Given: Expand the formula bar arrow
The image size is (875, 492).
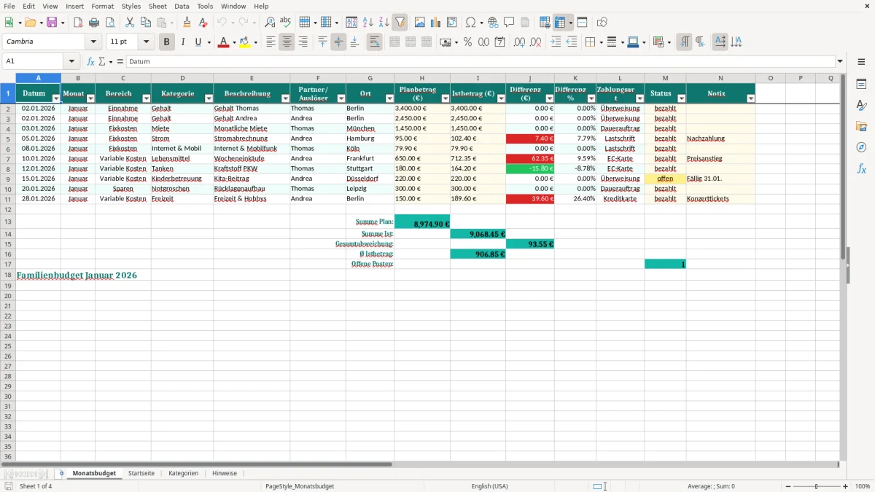Looking at the screenshot, I should [840, 61].
